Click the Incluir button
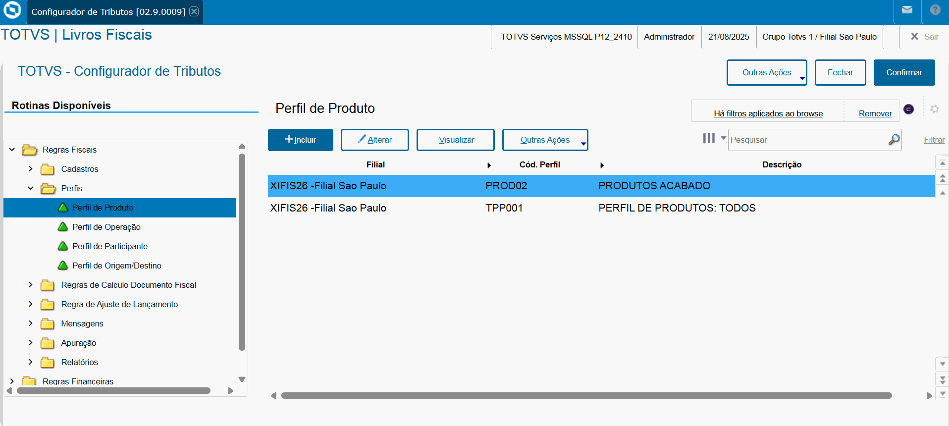This screenshot has width=949, height=426. 301,140
